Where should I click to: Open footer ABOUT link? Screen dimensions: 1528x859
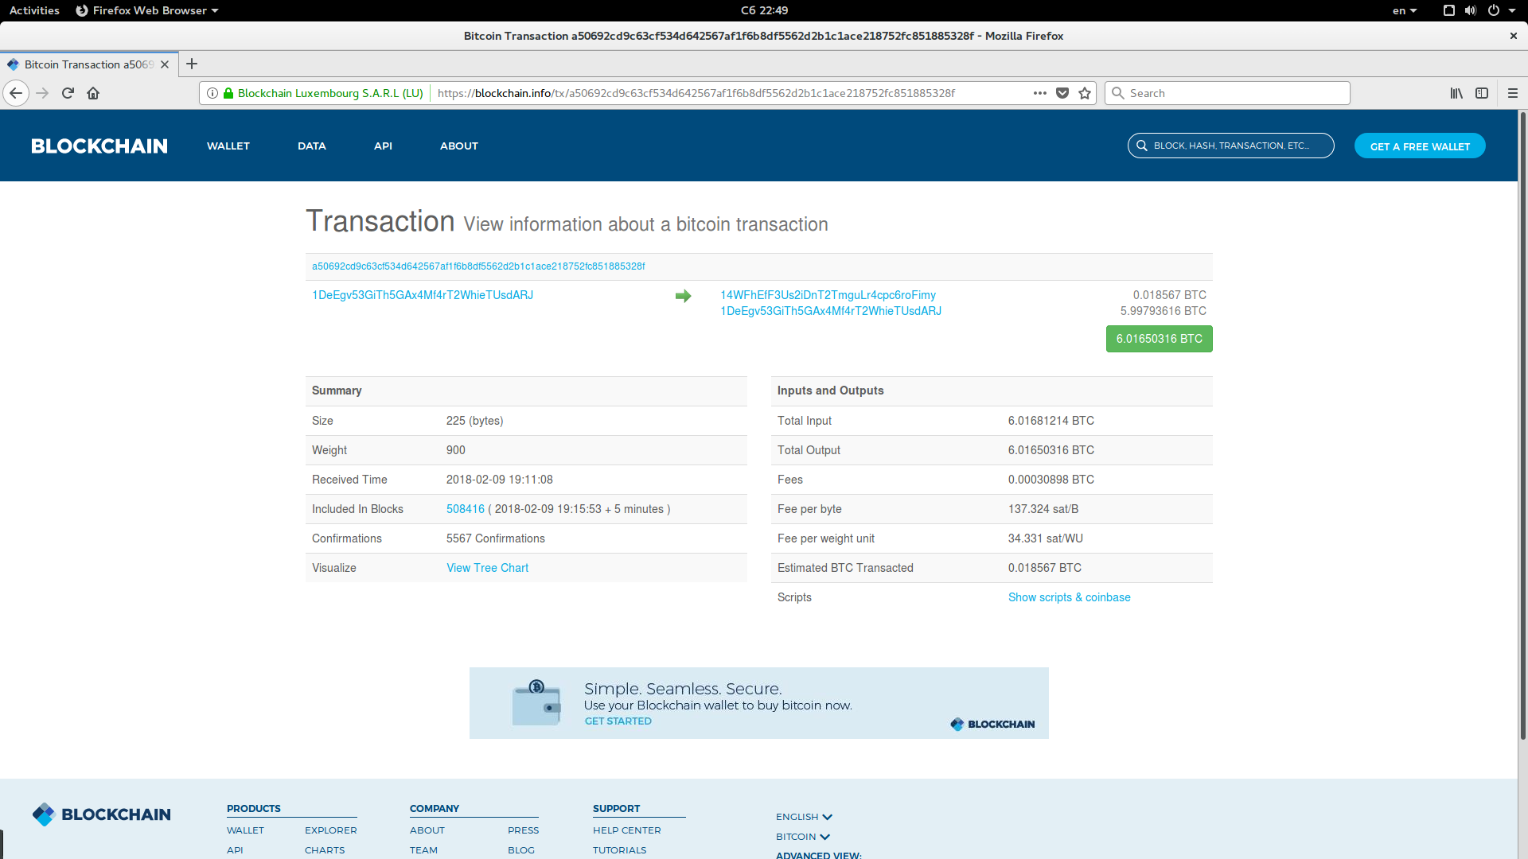pyautogui.click(x=427, y=830)
